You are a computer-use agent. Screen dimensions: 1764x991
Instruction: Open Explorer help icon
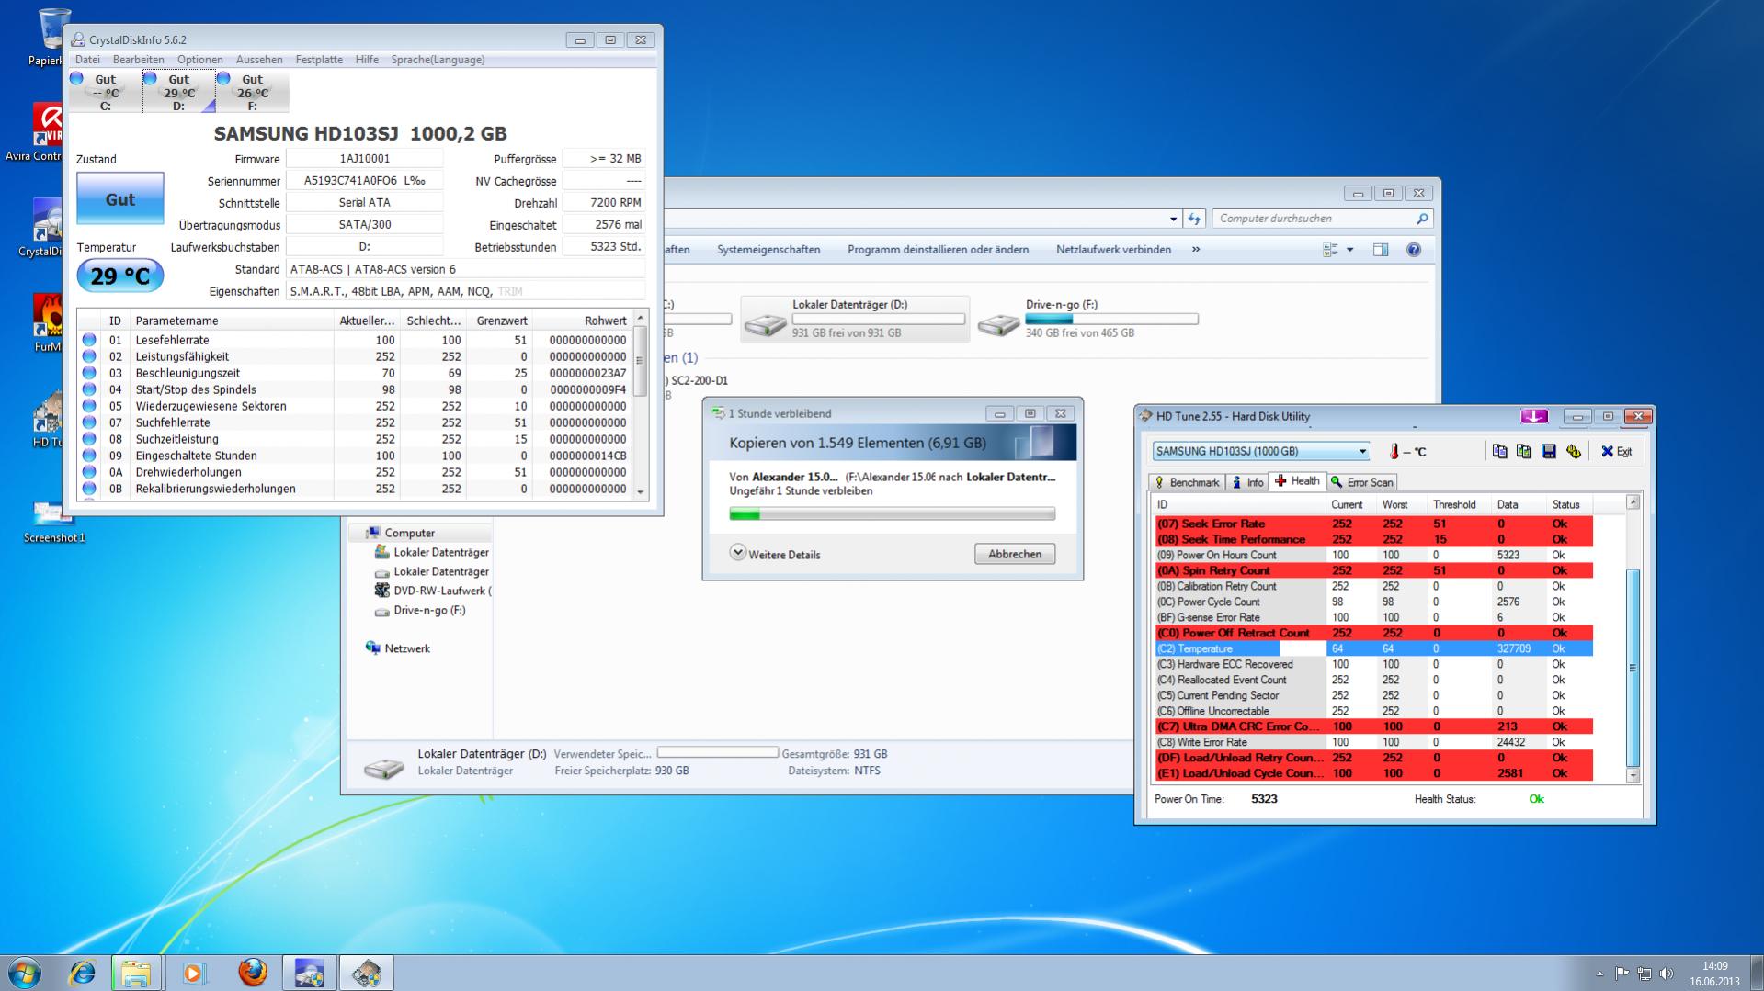click(x=1414, y=250)
